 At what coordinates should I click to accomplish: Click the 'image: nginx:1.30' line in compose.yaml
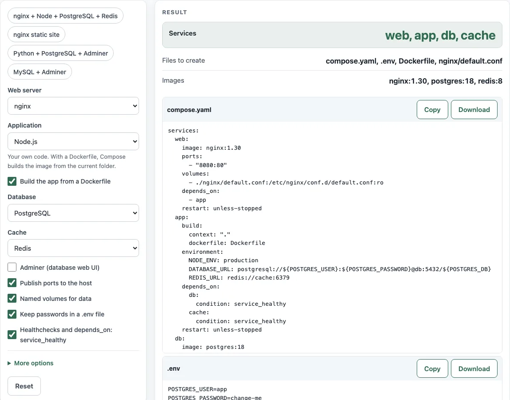tap(211, 148)
